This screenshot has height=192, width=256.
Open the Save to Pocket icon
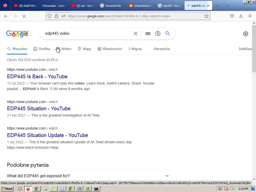[232, 16]
